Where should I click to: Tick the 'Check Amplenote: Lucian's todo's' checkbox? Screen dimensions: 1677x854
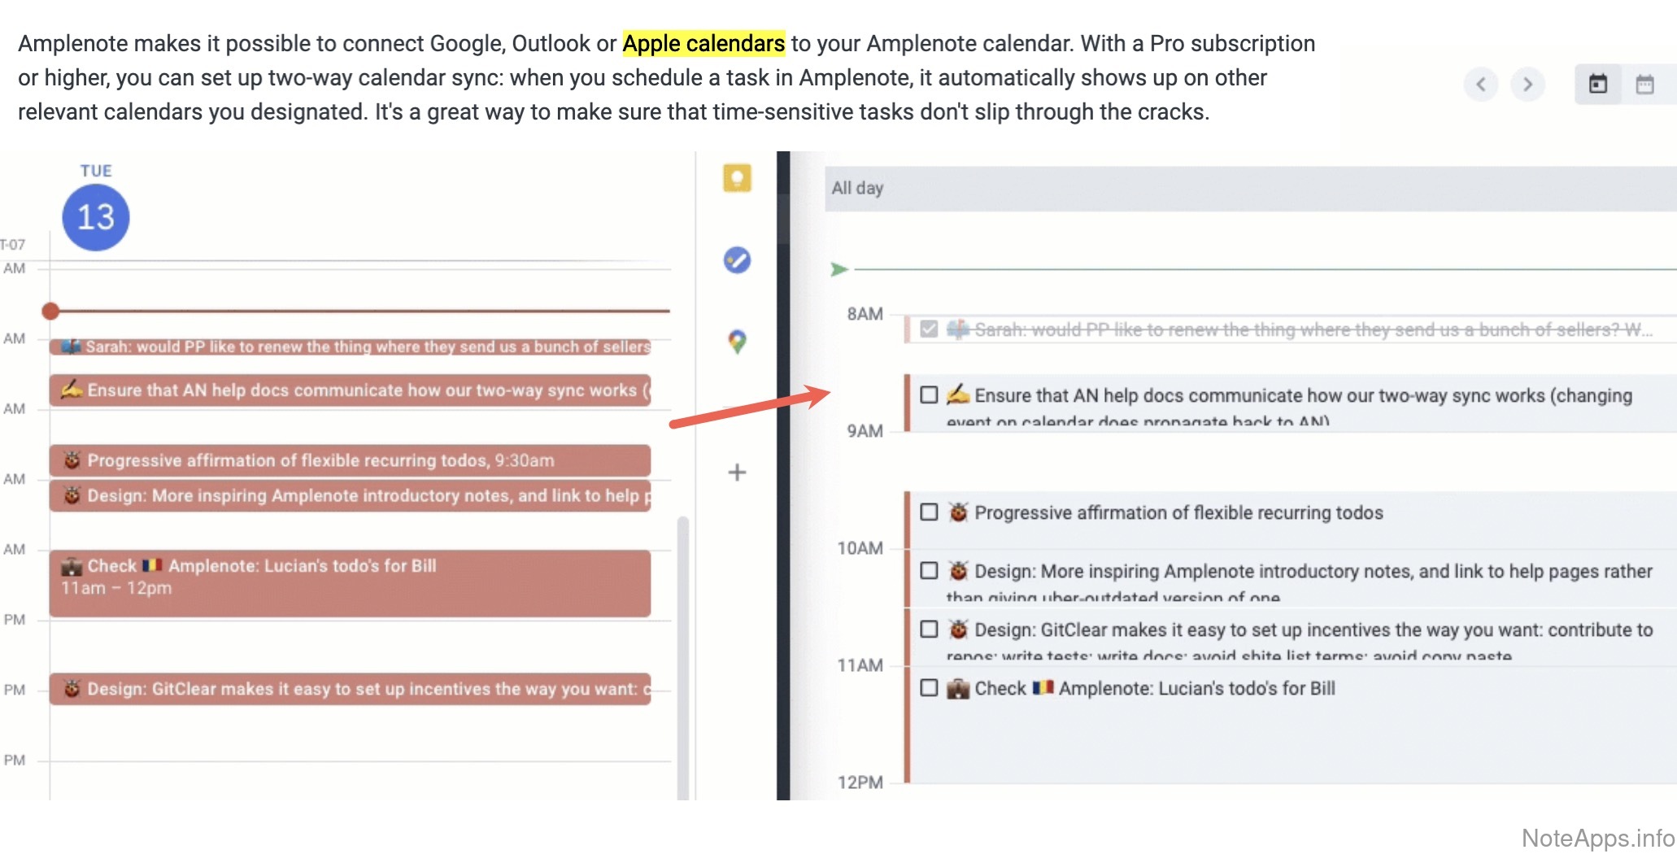[929, 688]
